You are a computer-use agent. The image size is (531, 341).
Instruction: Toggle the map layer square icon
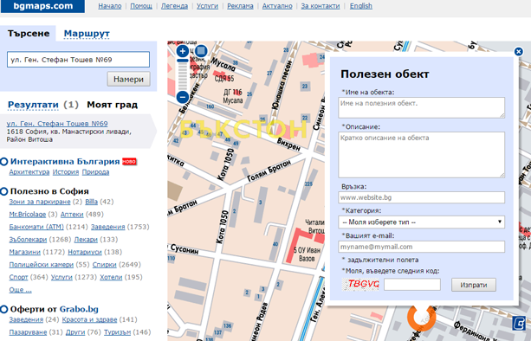pyautogui.click(x=201, y=51)
